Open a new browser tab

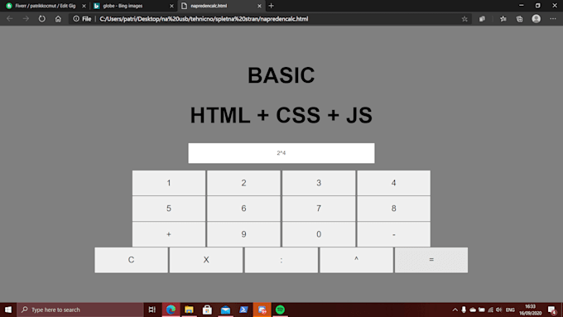(271, 6)
